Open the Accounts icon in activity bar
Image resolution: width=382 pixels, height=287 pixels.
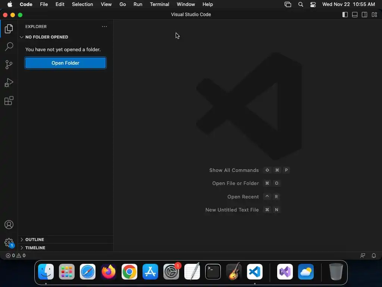[x=9, y=225]
